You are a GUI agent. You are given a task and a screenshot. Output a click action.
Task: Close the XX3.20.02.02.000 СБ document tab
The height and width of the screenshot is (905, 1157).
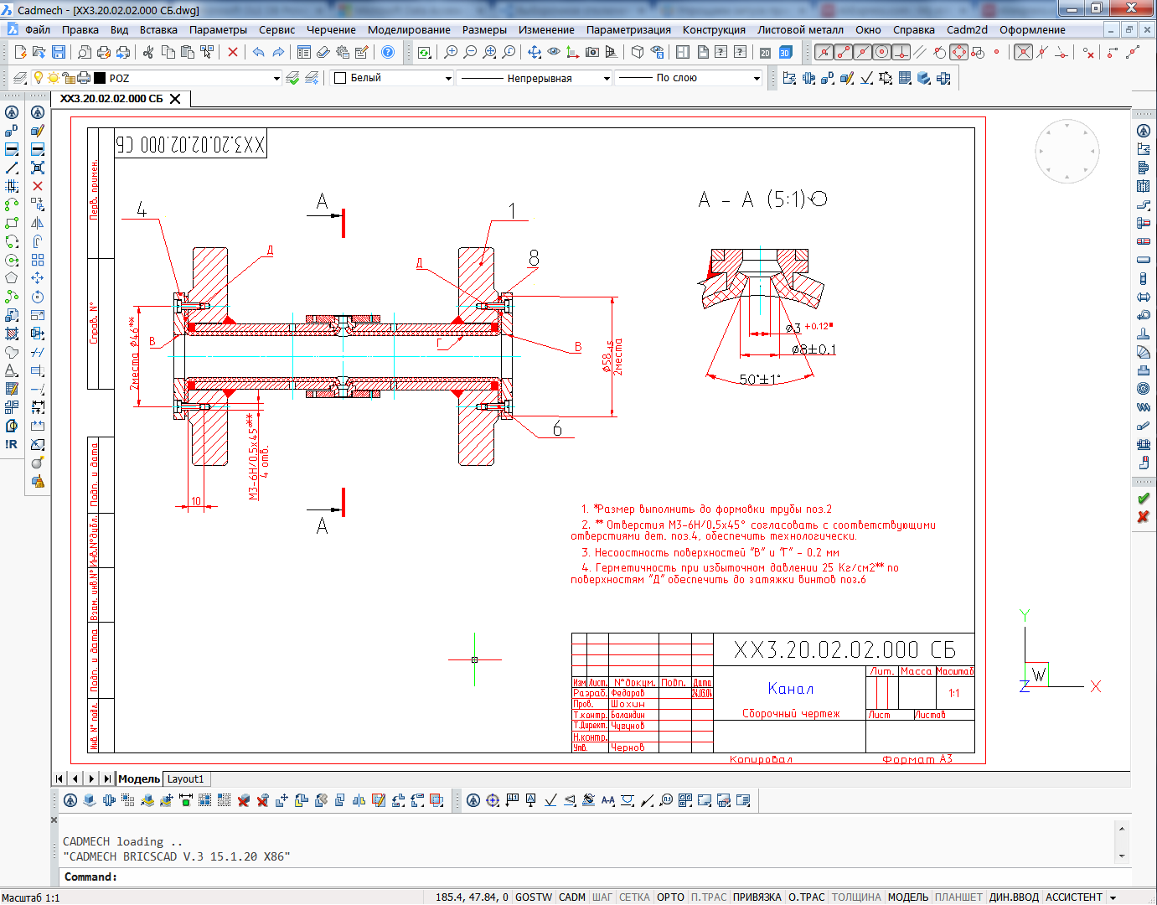(175, 99)
